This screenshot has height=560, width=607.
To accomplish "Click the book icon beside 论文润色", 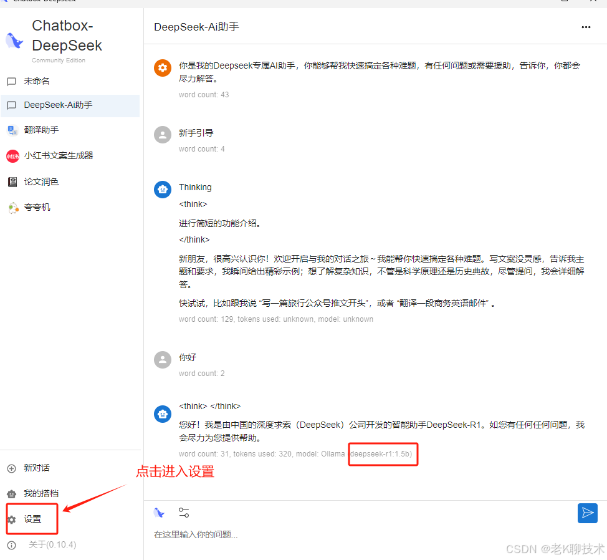I will (x=12, y=182).
